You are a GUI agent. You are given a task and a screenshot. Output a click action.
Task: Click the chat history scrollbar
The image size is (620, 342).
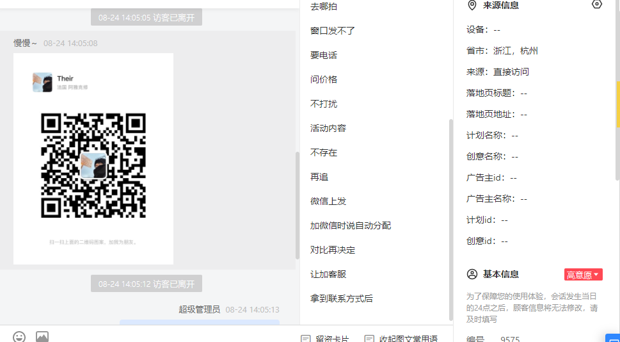[298, 205]
